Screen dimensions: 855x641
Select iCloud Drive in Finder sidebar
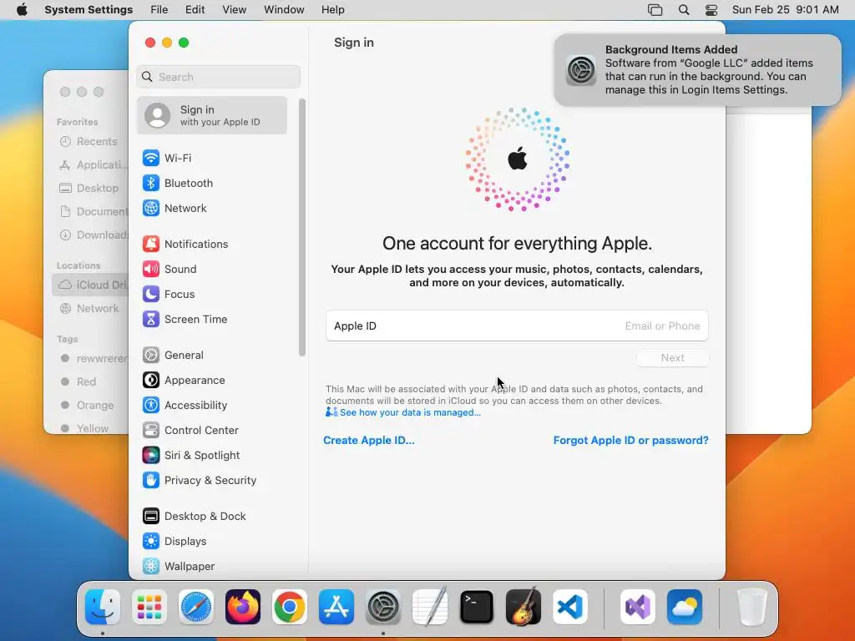pos(90,285)
